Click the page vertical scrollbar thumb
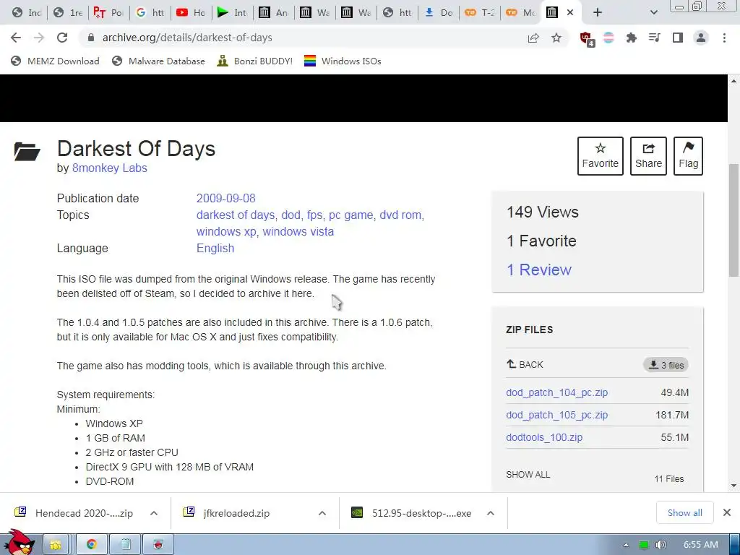740x555 pixels. (733, 220)
